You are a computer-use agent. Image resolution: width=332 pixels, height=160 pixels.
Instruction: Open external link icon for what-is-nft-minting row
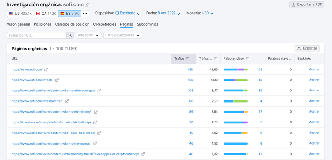[96, 111]
